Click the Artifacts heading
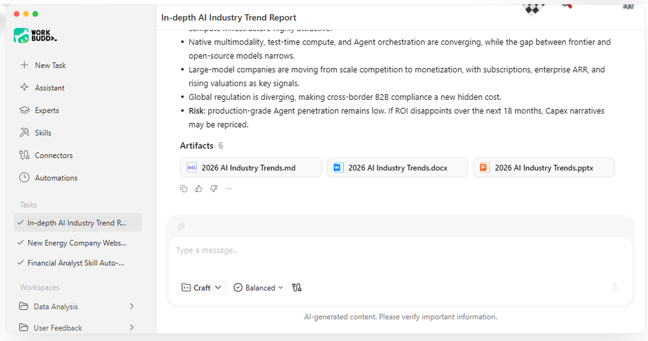Image resolution: width=648 pixels, height=341 pixels. click(x=197, y=145)
